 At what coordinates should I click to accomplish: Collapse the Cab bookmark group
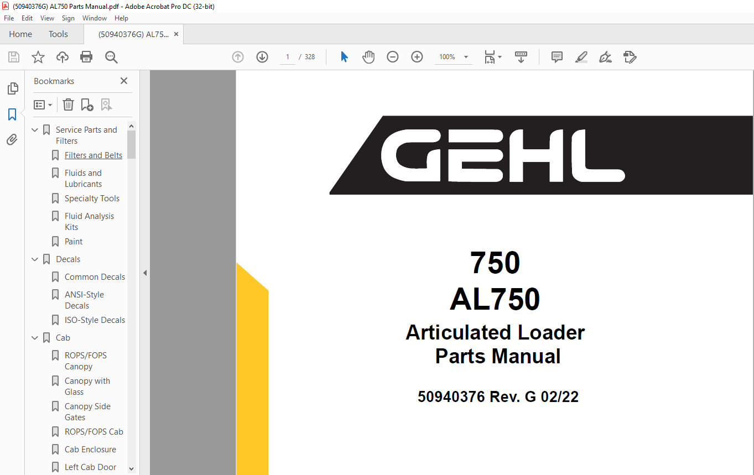click(x=35, y=338)
